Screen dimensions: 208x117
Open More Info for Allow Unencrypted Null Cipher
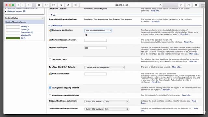pos(187,95)
